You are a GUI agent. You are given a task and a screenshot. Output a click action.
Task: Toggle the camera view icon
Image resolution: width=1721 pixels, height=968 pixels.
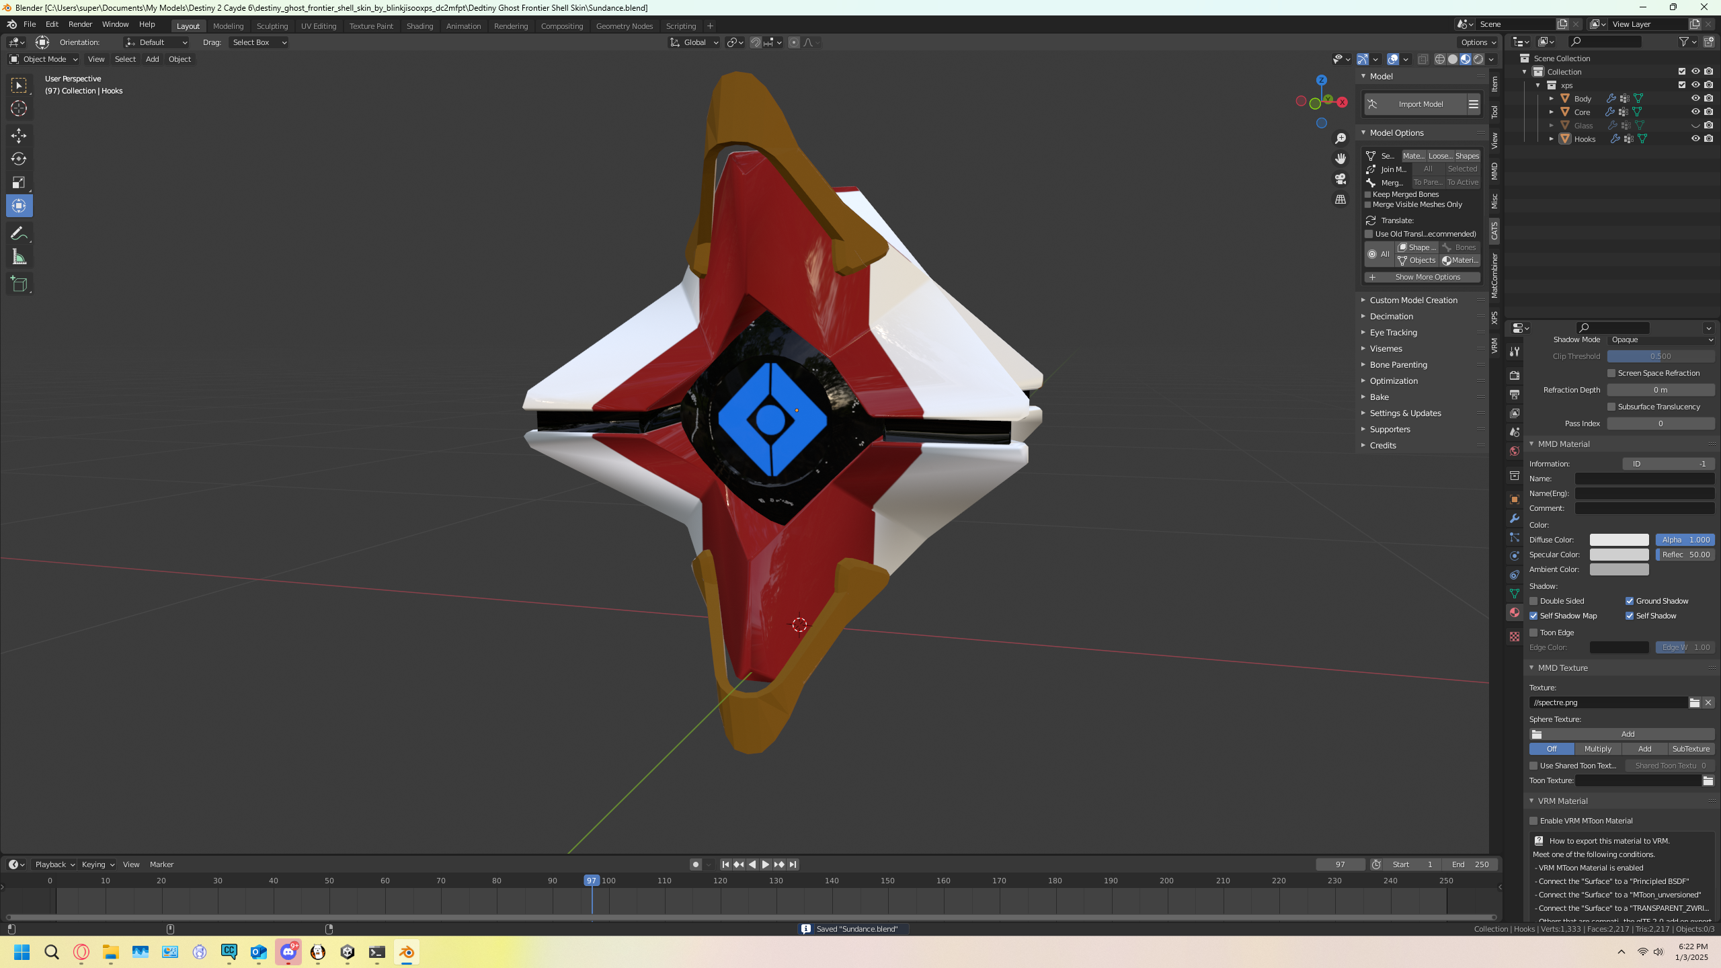pos(1340,179)
